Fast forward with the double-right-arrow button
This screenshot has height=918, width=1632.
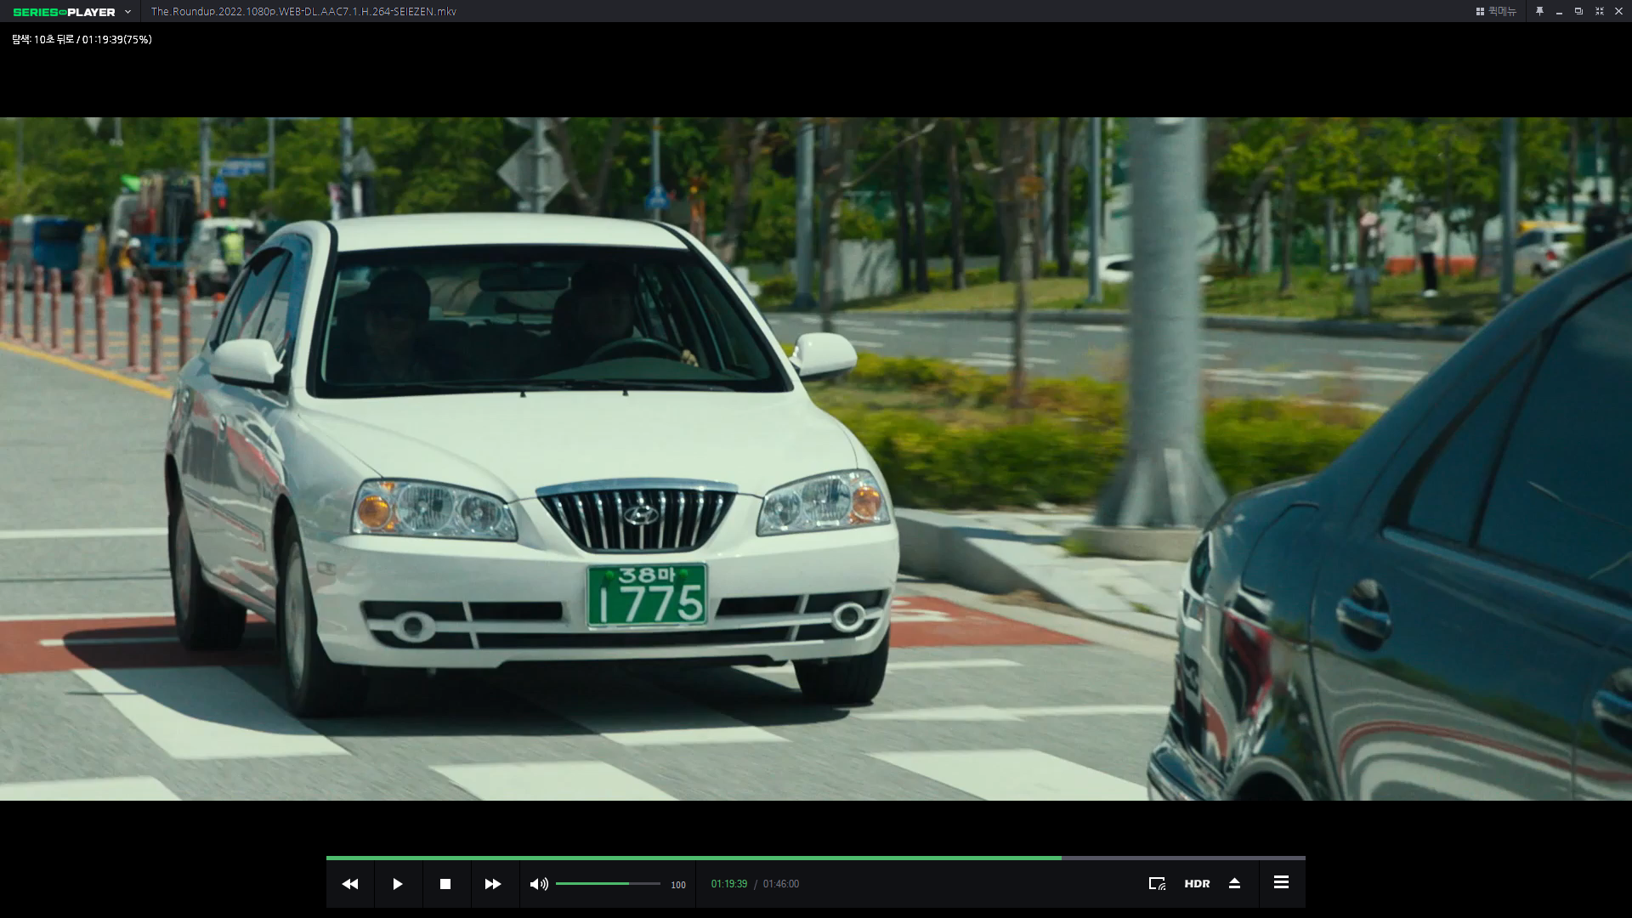pyautogui.click(x=493, y=884)
